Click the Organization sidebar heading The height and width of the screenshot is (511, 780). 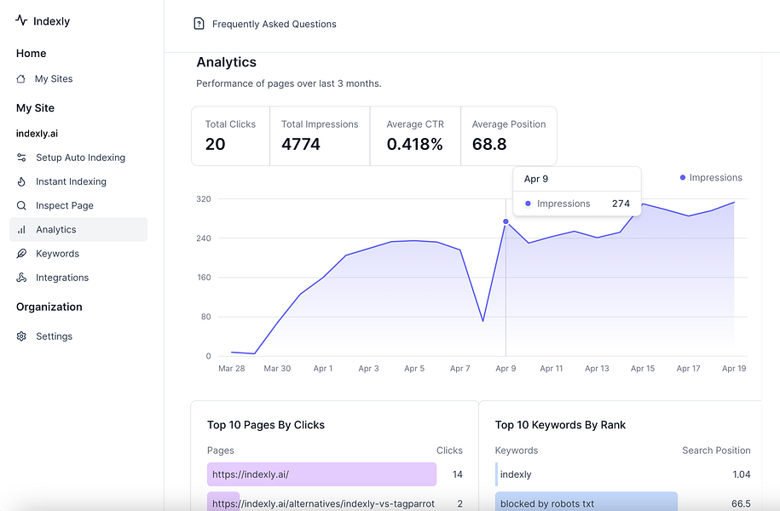tap(49, 307)
